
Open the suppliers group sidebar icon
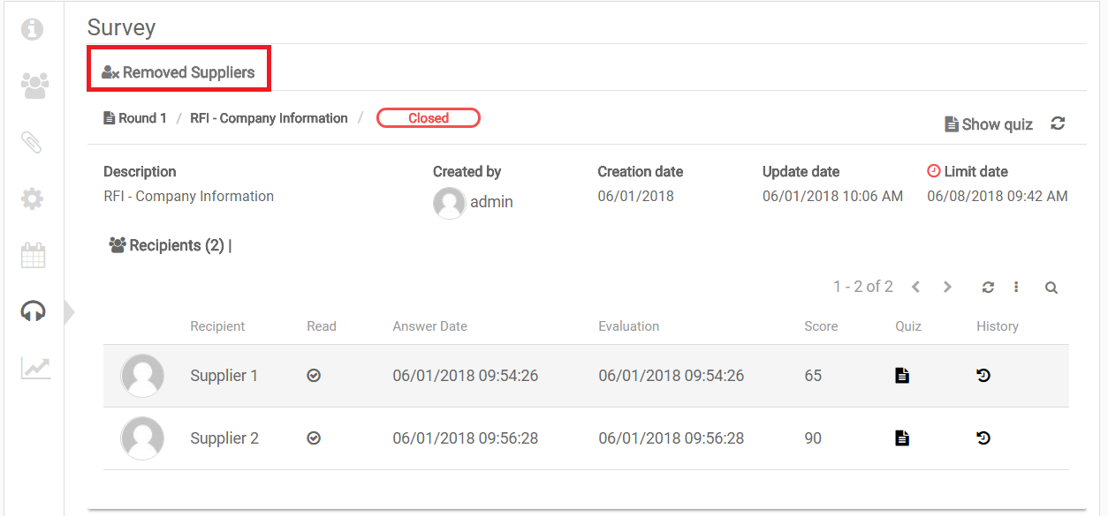34,86
